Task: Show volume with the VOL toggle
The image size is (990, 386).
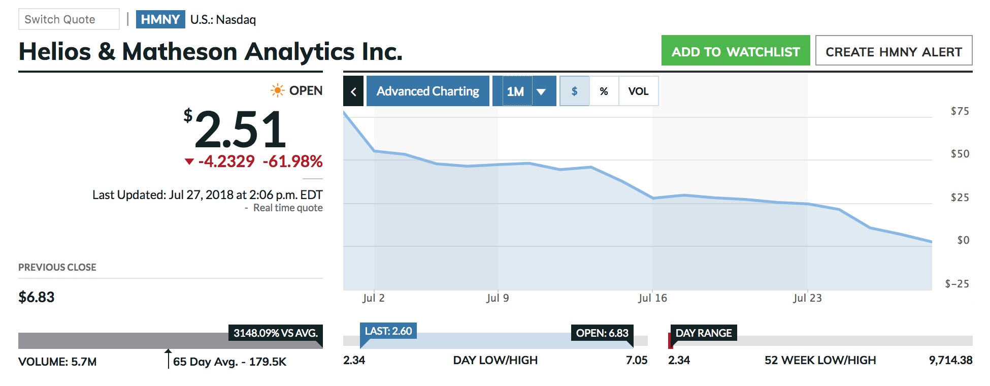Action: pos(638,91)
